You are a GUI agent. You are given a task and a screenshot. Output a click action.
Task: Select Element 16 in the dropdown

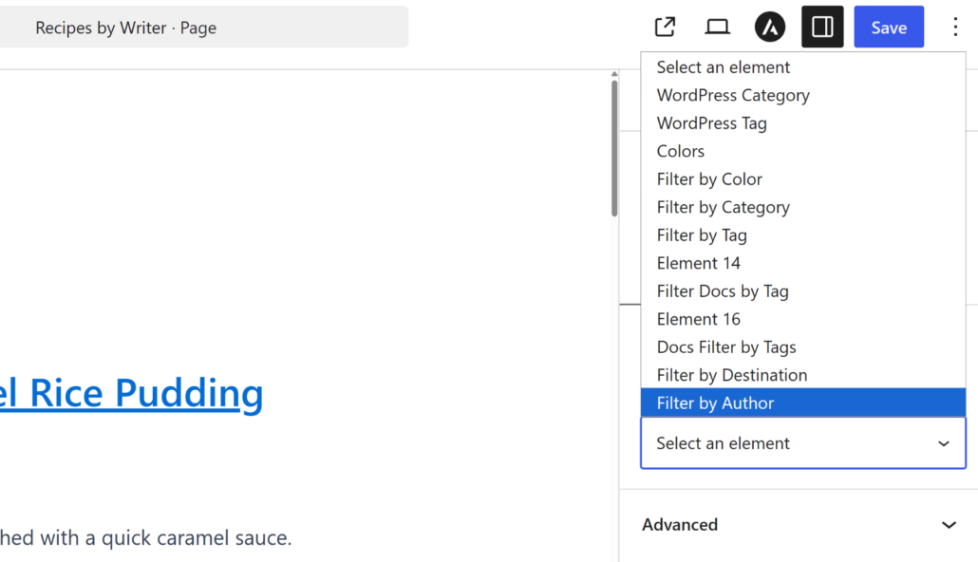tap(802, 319)
